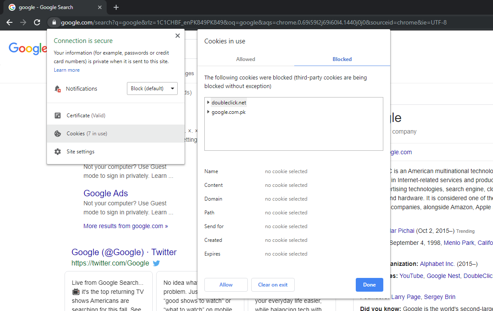Click the browser back arrow icon
The height and width of the screenshot is (311, 493).
click(x=9, y=22)
